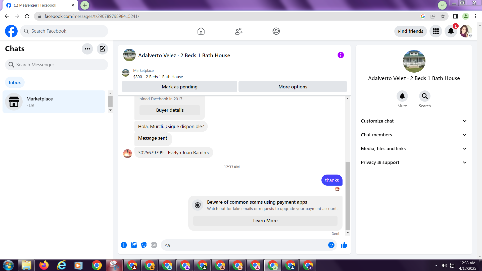Click the message '3025679799 - Evelyn Juan Ramírez'
This screenshot has height=271, width=482.
coord(174,153)
